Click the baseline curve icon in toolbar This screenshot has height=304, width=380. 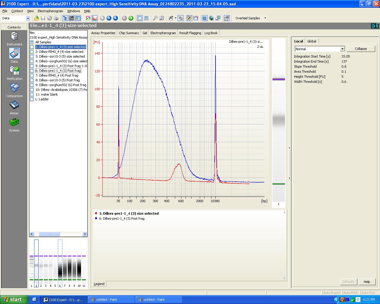click(196, 18)
